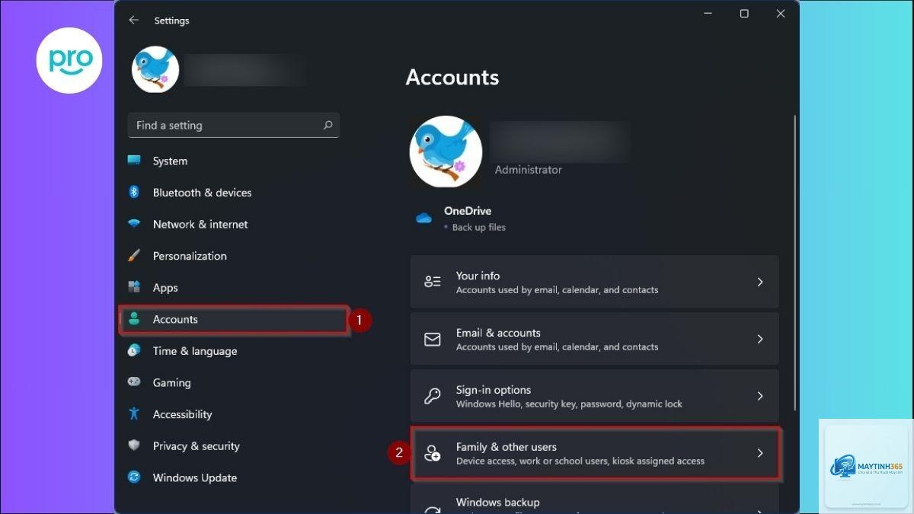Click the Windows Update refresh icon
The width and height of the screenshot is (914, 514).
134,477
